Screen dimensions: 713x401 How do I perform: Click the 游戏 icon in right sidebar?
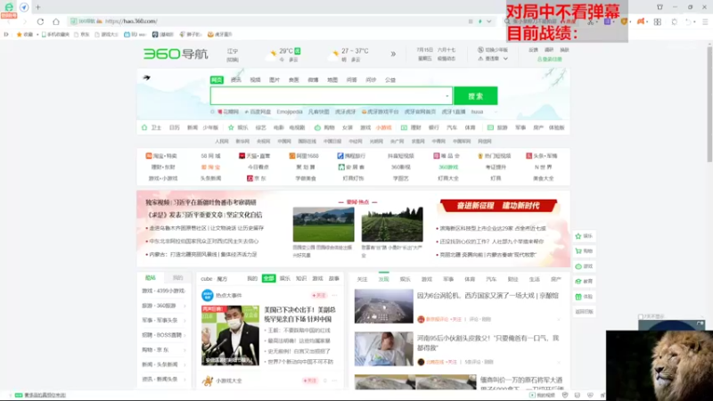click(578, 266)
